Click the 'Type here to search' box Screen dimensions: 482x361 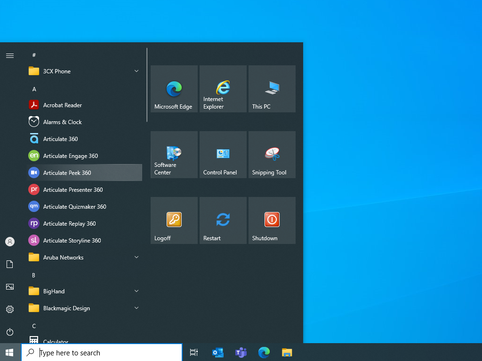pos(102,353)
